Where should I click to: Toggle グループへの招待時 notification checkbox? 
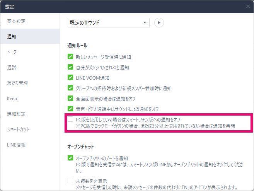tap(70, 88)
